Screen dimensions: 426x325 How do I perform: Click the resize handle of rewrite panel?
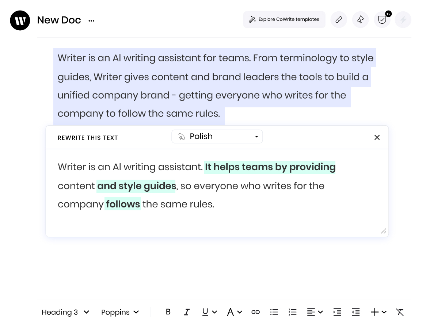point(383,231)
